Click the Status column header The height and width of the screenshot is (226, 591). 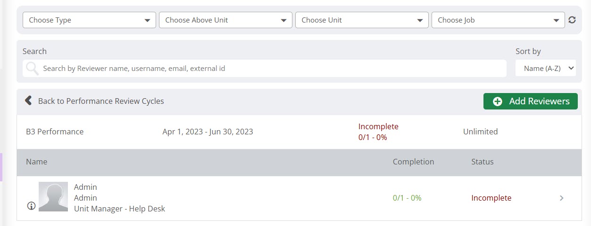[x=482, y=162]
